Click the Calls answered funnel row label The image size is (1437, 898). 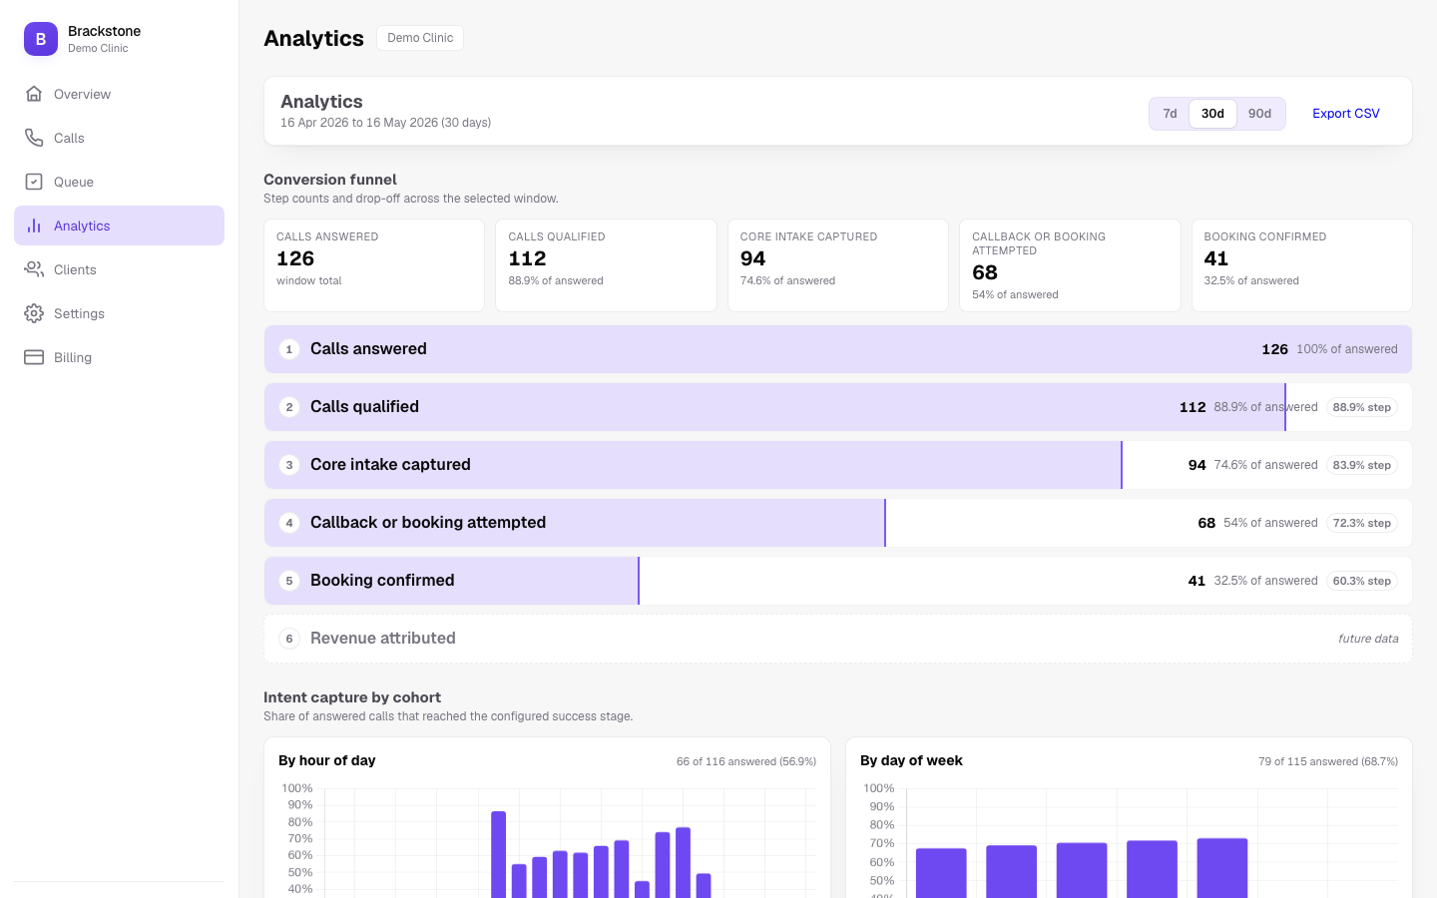pos(368,349)
